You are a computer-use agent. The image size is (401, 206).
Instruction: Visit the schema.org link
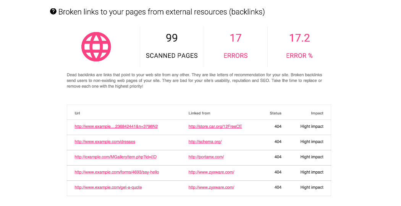click(x=205, y=142)
